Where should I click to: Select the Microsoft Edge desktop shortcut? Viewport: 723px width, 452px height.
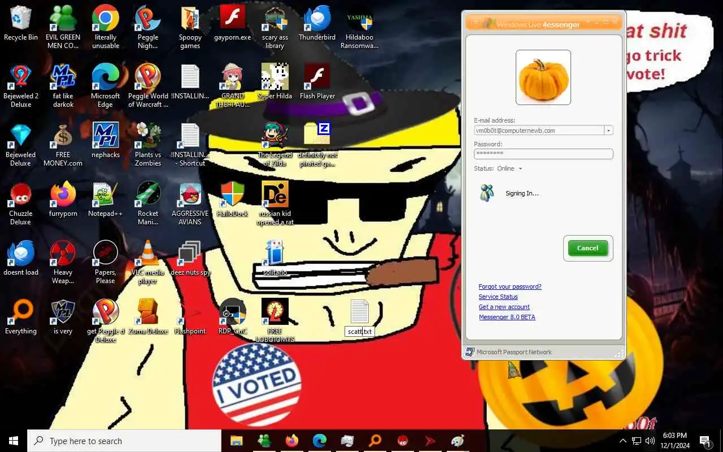pos(106,85)
